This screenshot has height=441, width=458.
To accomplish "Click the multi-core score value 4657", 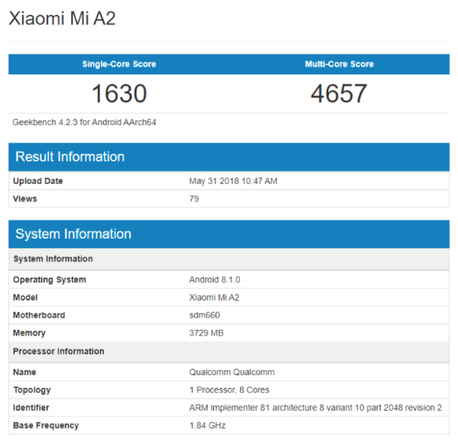I will [339, 94].
